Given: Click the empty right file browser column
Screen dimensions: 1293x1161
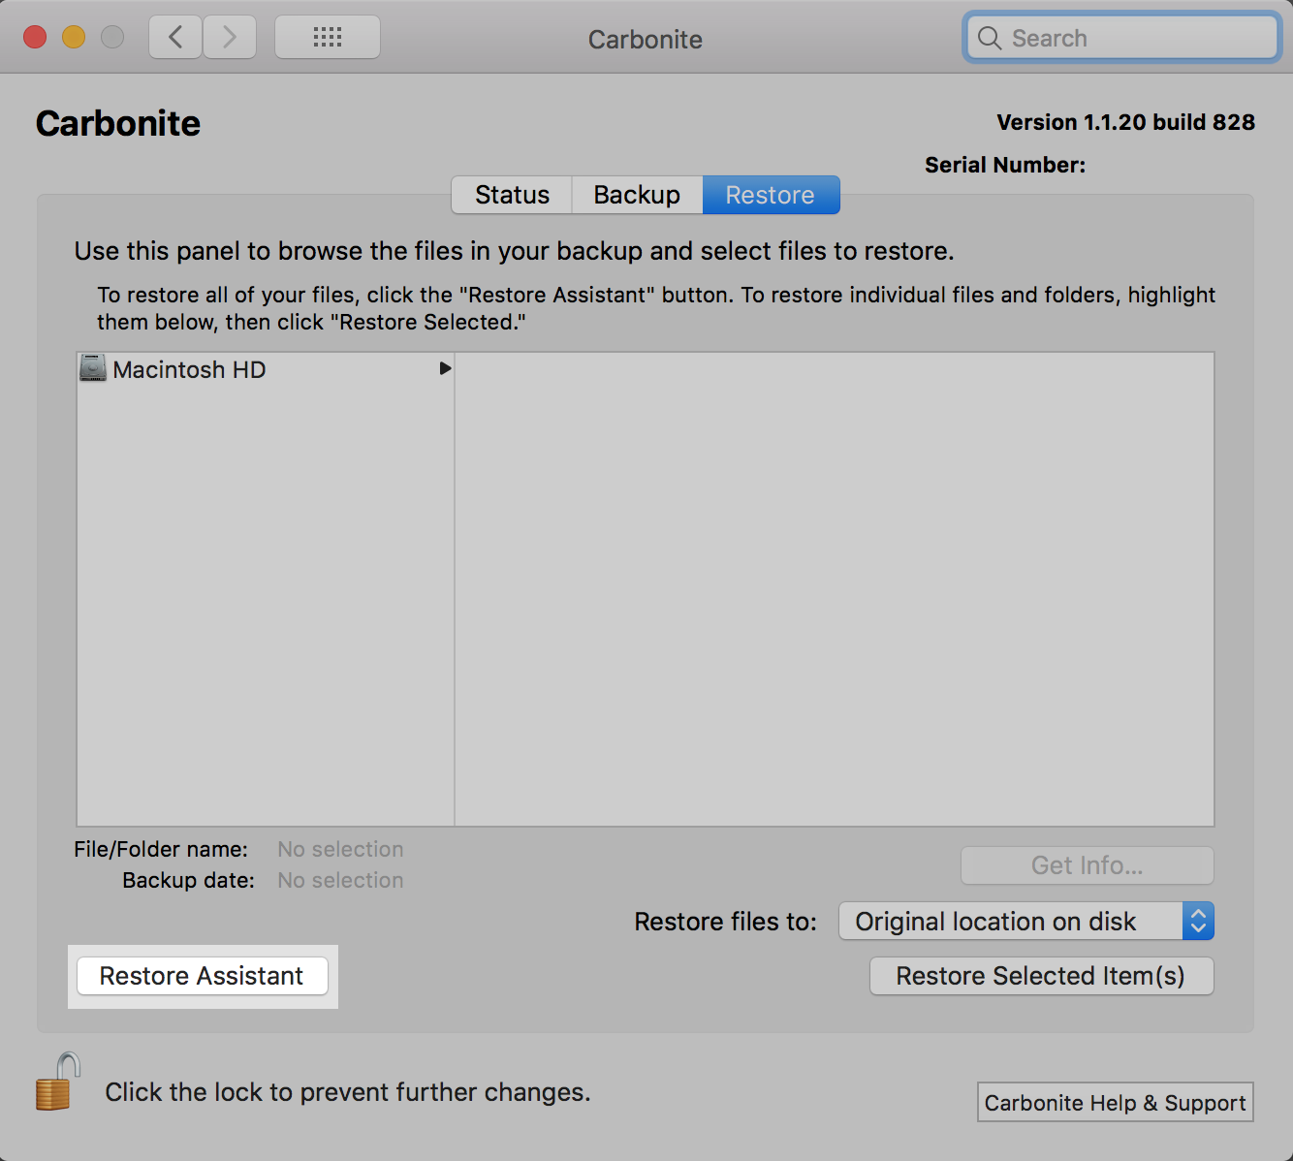Looking at the screenshot, I should (834, 588).
